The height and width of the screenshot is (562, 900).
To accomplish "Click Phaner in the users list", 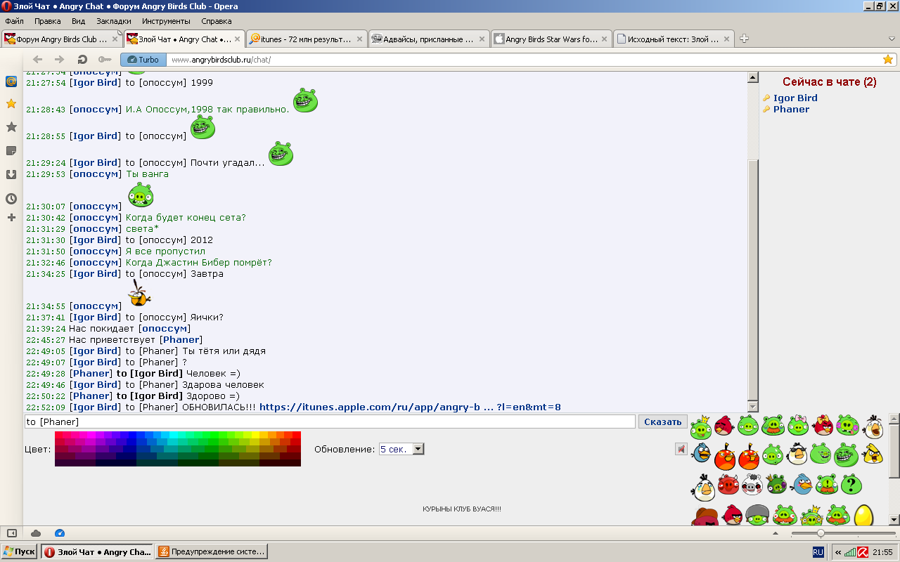I will tap(791, 110).
